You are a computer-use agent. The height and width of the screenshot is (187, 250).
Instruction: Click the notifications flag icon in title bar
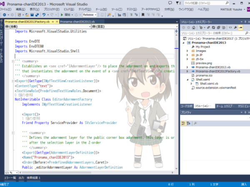(x=177, y=3)
